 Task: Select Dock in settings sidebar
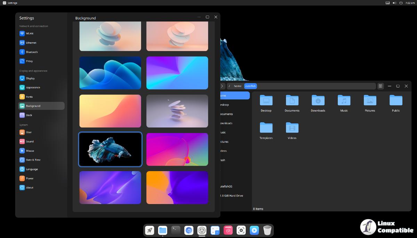click(x=29, y=115)
